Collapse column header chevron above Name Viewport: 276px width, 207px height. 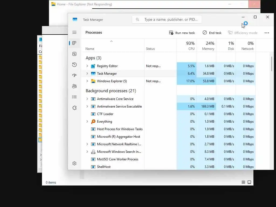point(111,41)
